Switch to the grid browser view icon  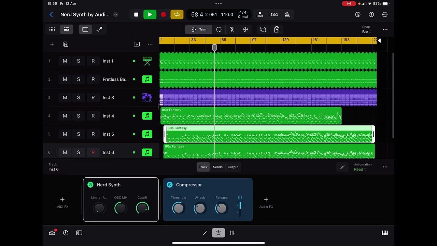pos(52,29)
